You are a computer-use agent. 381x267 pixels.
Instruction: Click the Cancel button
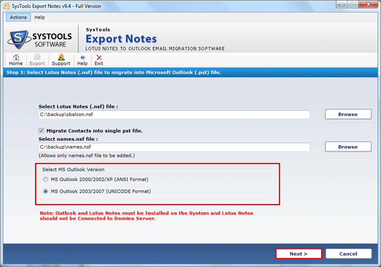(x=348, y=253)
